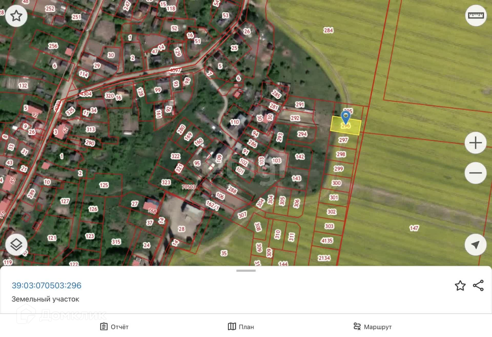Click the Земельный участок label
Viewport: 492px width, 337px height.
click(45, 299)
